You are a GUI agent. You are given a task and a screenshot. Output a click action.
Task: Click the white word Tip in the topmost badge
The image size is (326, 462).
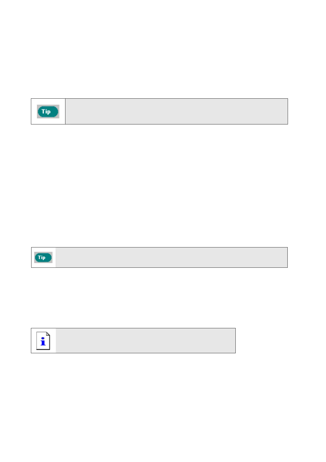point(46,112)
